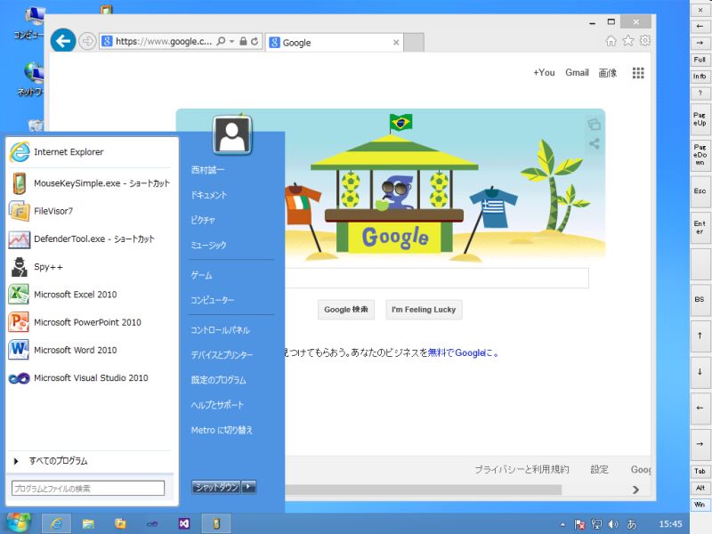Viewport: 712px width, 534px height.
Task: Click the シャットダウン button
Action: [x=216, y=487]
